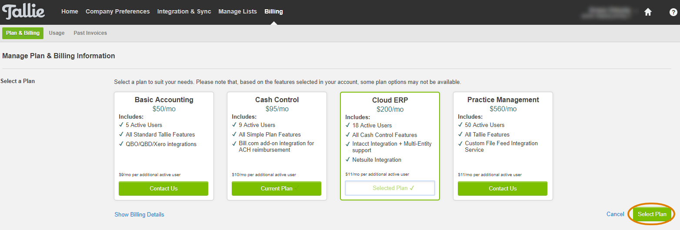
Task: Click 'Bill.com add-on integration' text
Action: tap(276, 147)
